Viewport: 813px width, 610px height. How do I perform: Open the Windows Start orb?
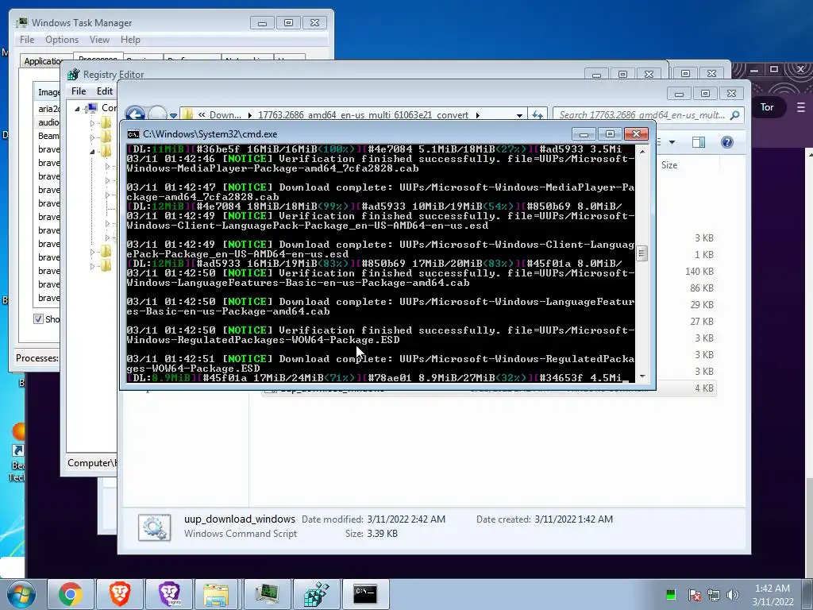coord(21,594)
